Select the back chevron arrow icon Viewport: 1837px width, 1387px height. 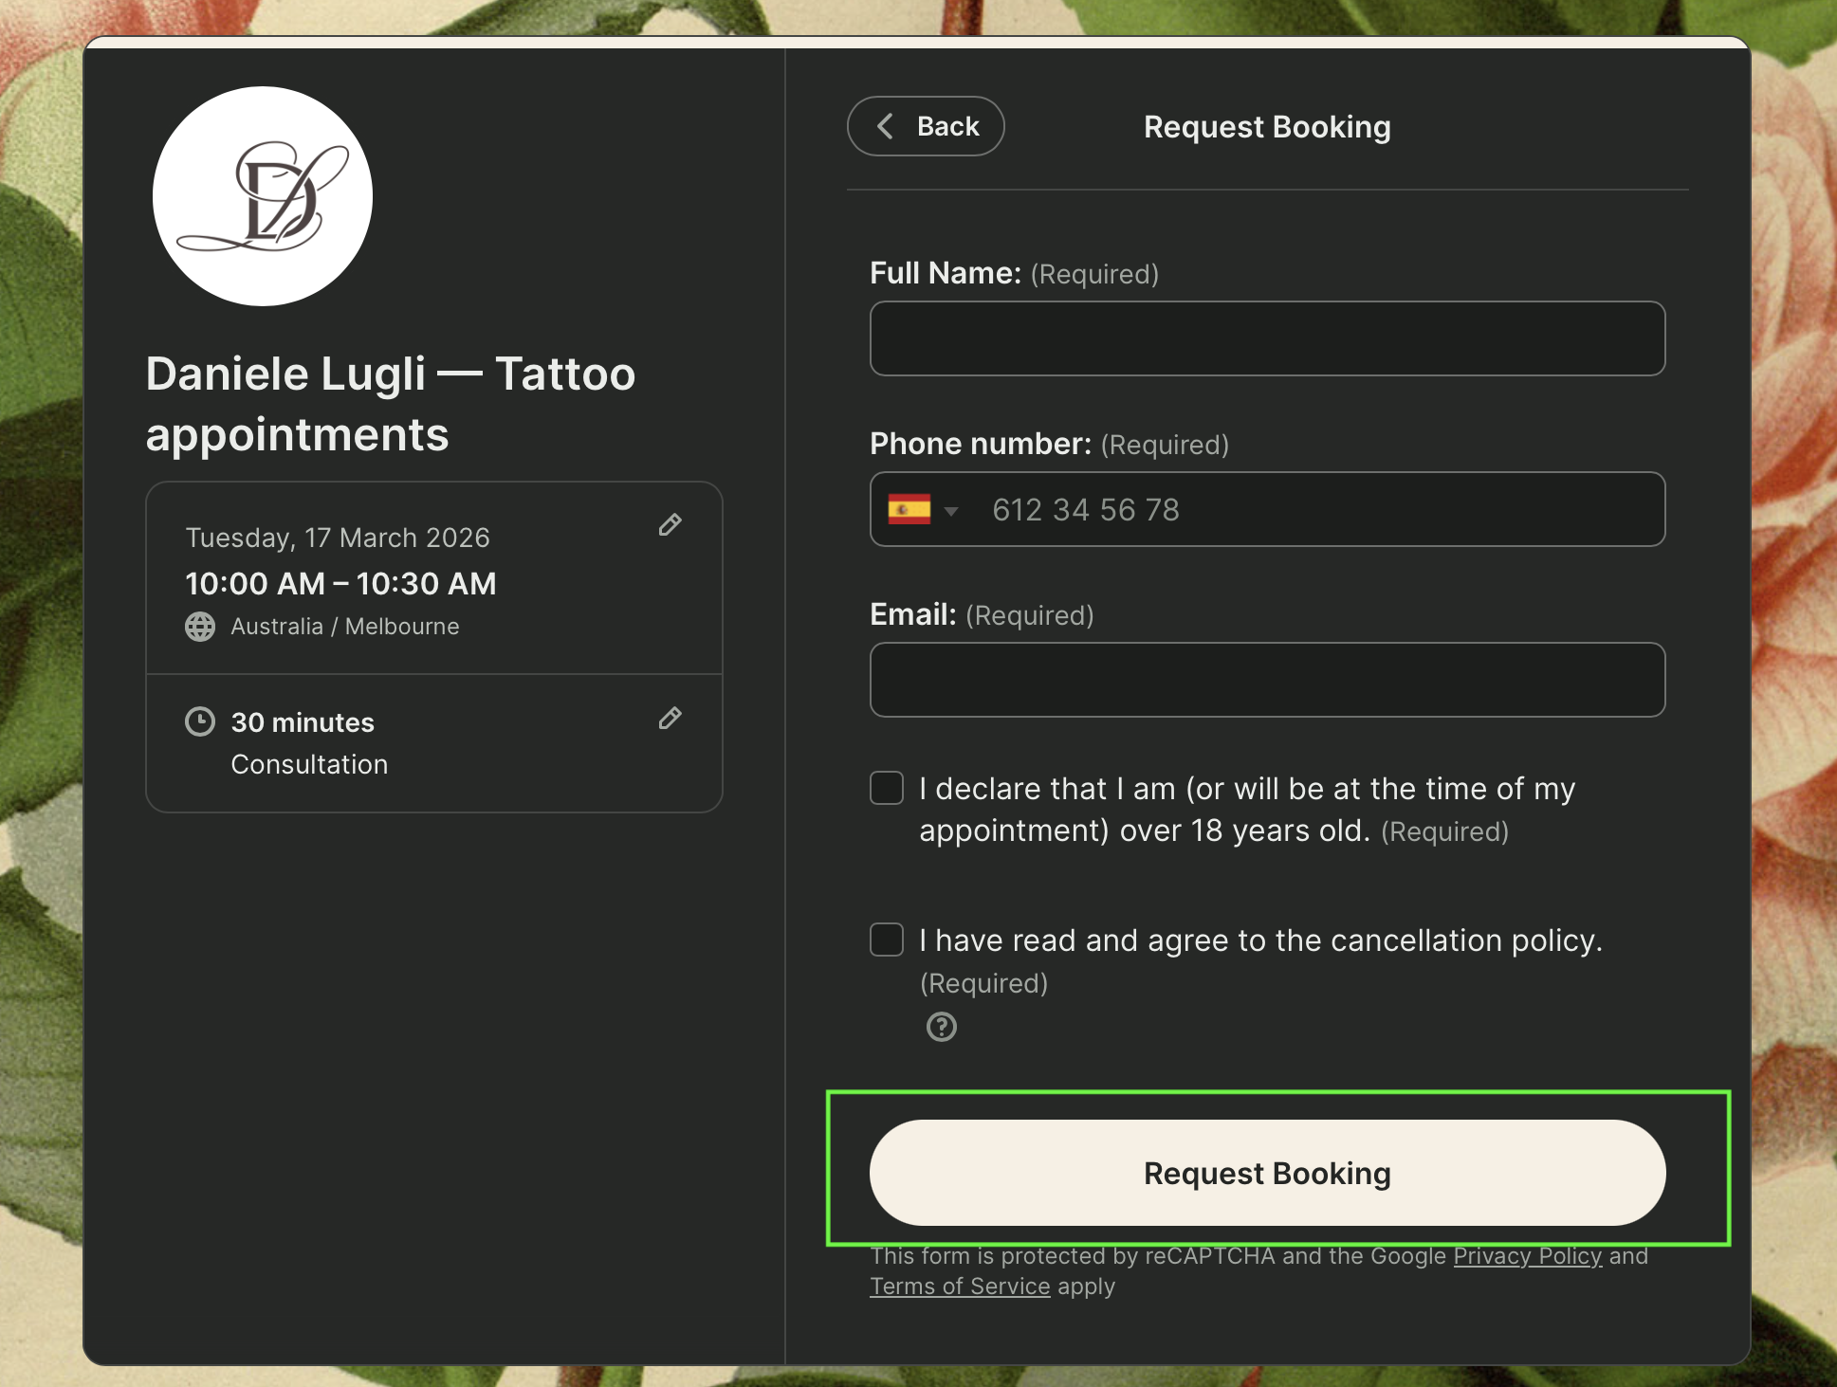coord(886,126)
